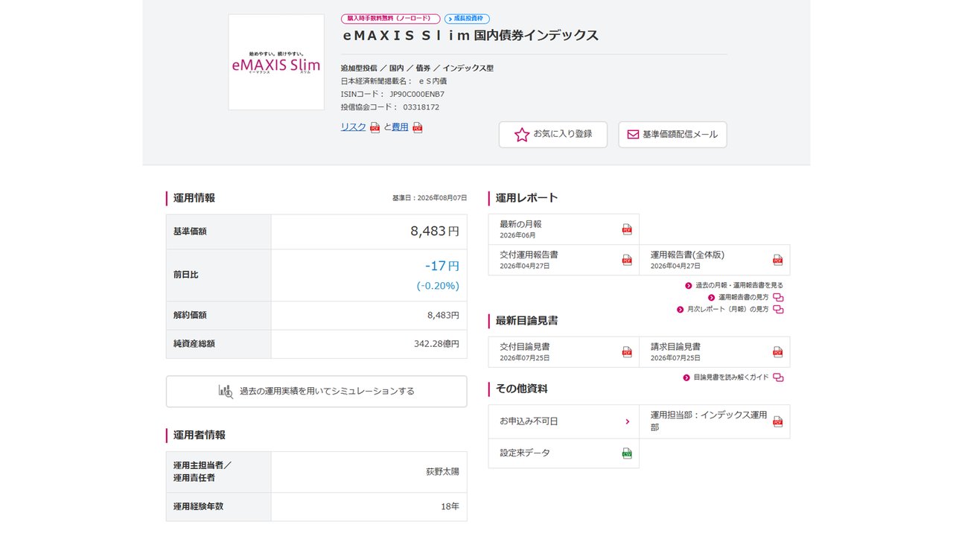Open the お申込み不可日 row
The image size is (953, 536).
click(x=564, y=421)
